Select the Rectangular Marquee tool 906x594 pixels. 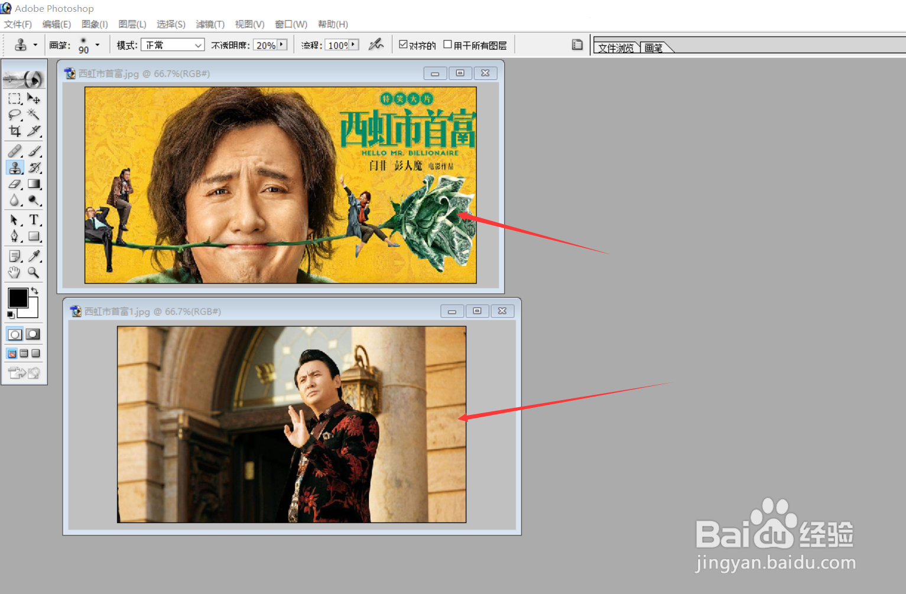[15, 99]
